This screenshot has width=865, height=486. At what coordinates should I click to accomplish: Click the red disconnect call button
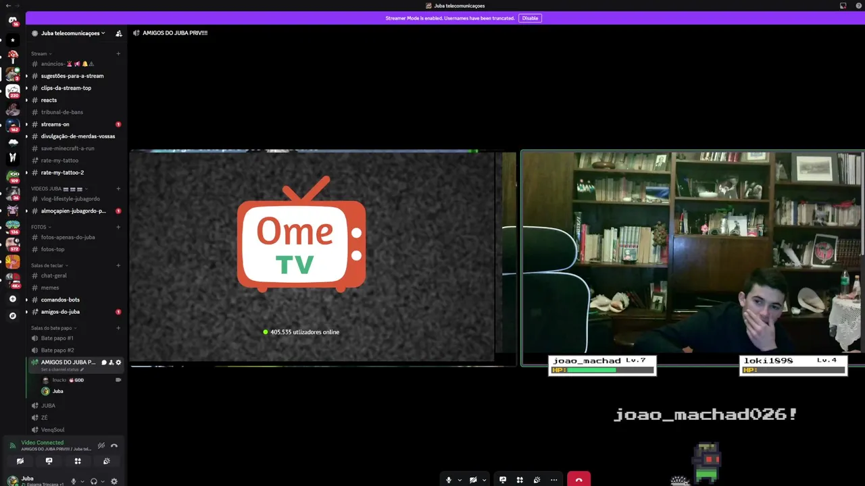click(x=578, y=479)
